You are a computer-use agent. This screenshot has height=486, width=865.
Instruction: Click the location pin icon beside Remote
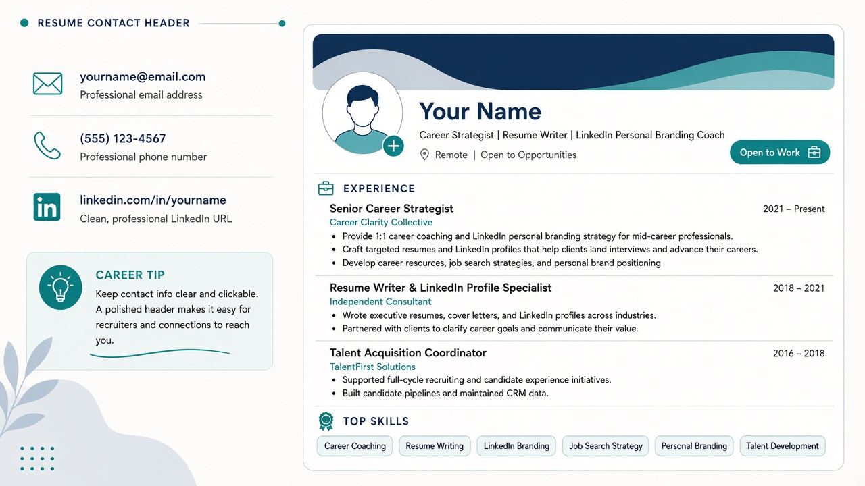[424, 155]
